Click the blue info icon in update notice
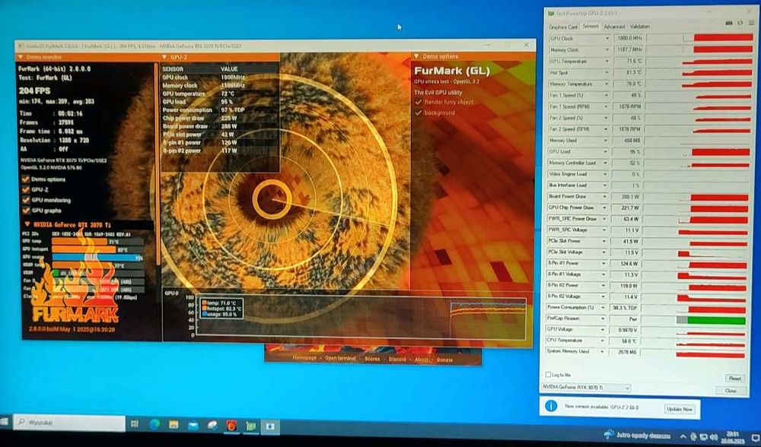 [x=551, y=406]
